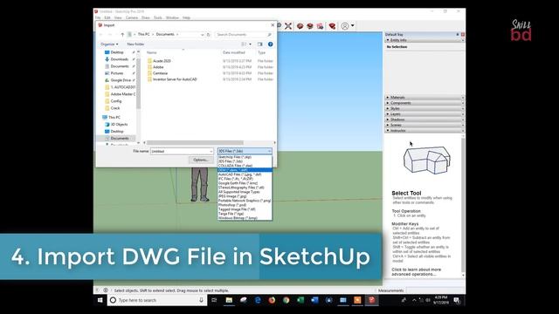Viewport: 559px width, 314px height.
Task: Open the Extension Warehouse ruby icon
Action: (332, 26)
